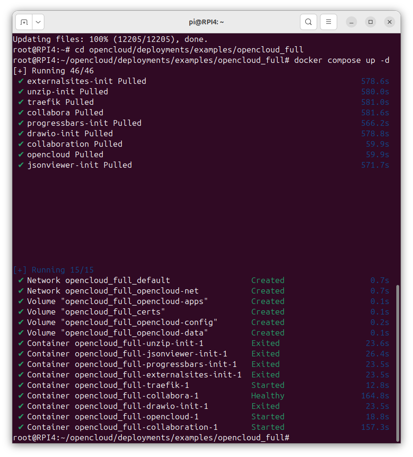The height and width of the screenshot is (457, 413).
Task: Click the checkmark beside collabora Pulled
Action: click(x=21, y=112)
